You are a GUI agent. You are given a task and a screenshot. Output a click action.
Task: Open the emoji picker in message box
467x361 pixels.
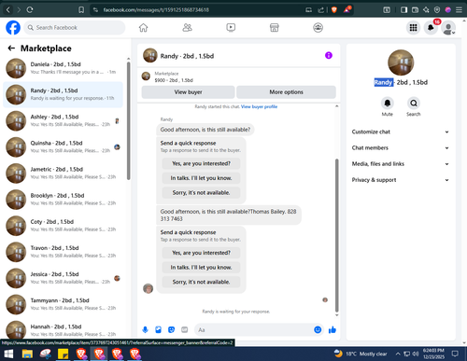click(x=318, y=329)
